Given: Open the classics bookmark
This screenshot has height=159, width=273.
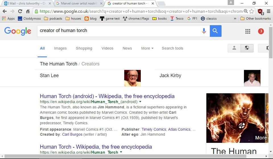Looking at the screenshot, I should pyautogui.click(x=208, y=19).
